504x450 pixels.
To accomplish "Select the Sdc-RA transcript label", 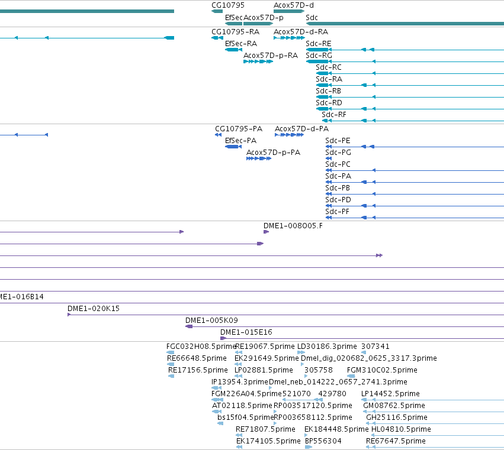I will [x=329, y=79].
